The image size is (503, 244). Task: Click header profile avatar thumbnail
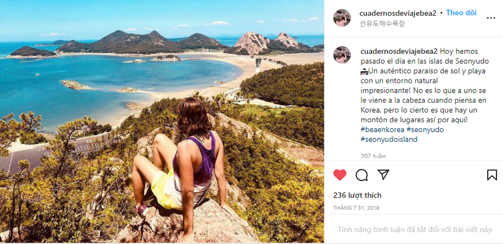(342, 18)
